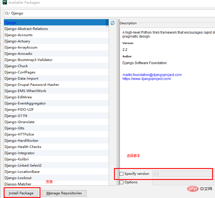Select Django-Lookout package
The width and height of the screenshot is (215, 198).
click(56, 178)
